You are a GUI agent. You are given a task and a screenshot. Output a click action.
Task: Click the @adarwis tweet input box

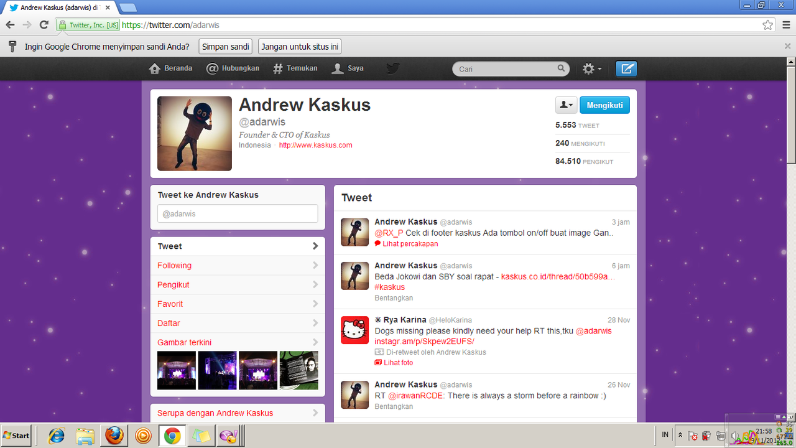pos(238,213)
